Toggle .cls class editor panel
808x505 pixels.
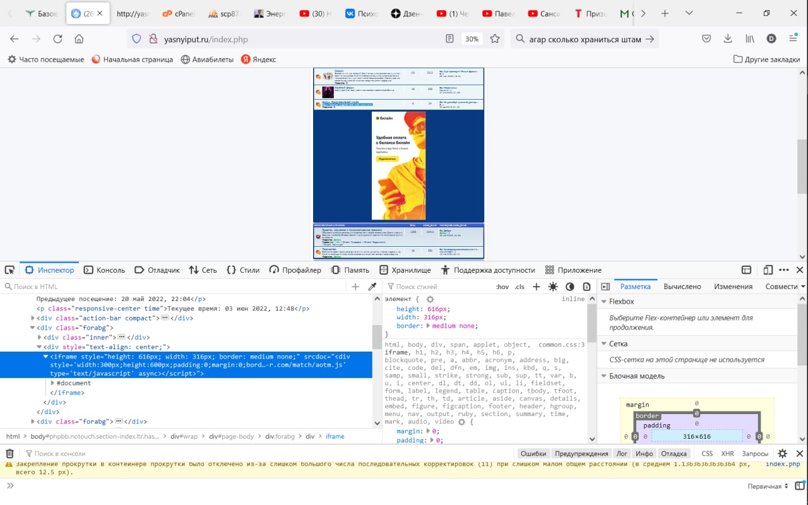click(x=520, y=287)
